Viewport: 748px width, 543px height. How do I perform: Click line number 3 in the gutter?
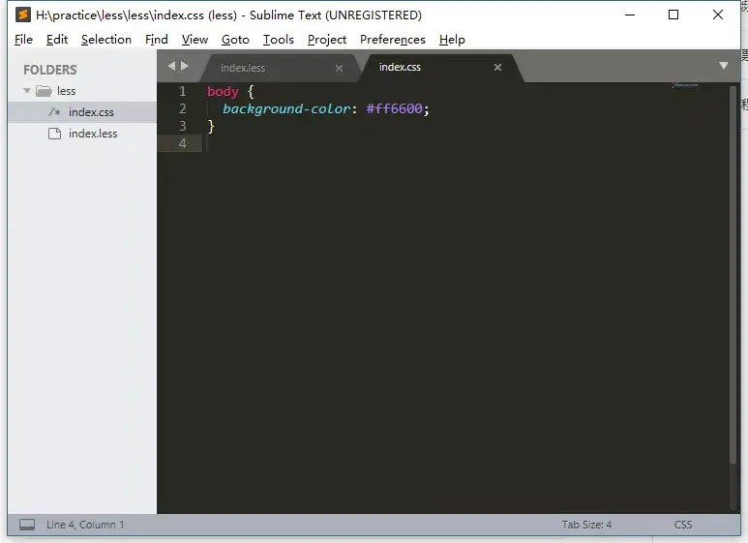point(182,126)
